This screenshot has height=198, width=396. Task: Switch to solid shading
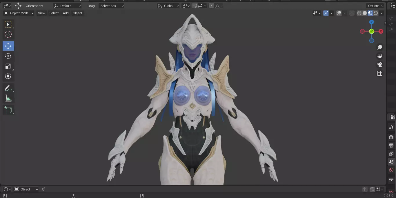pos(365,13)
